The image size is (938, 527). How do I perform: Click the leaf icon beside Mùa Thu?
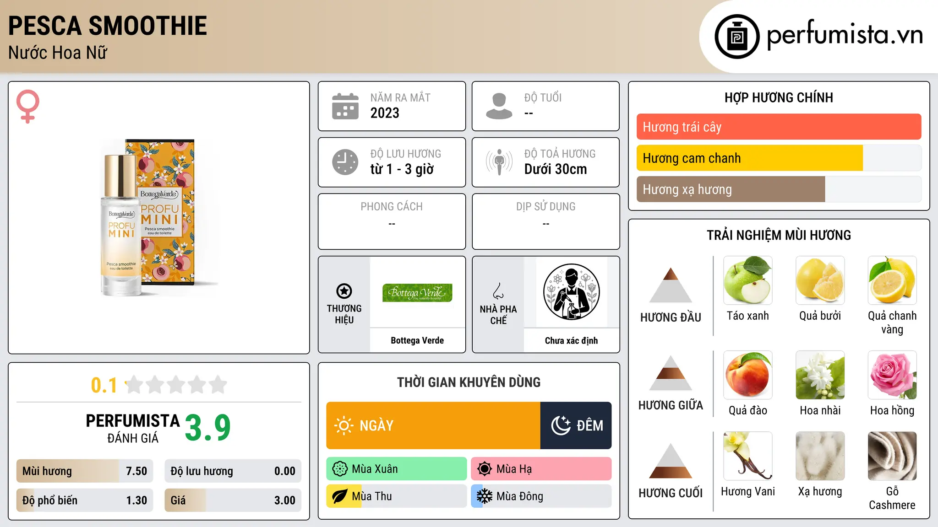[x=340, y=496]
